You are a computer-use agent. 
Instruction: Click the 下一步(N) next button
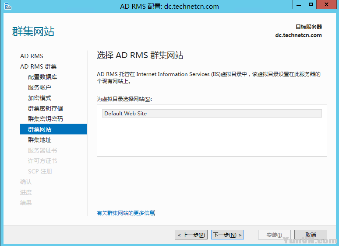[x=227, y=235]
